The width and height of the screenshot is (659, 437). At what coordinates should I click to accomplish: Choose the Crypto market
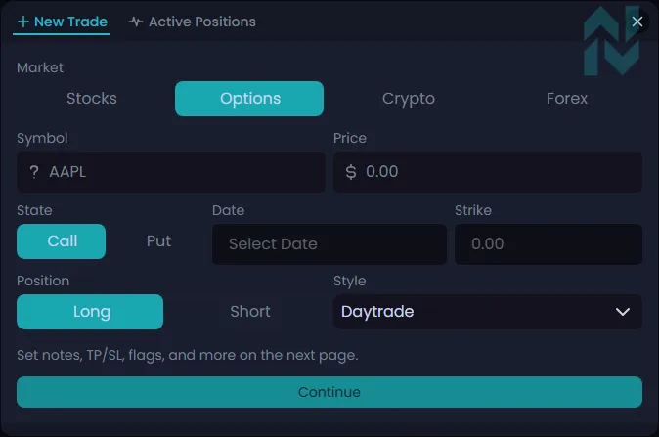point(409,99)
